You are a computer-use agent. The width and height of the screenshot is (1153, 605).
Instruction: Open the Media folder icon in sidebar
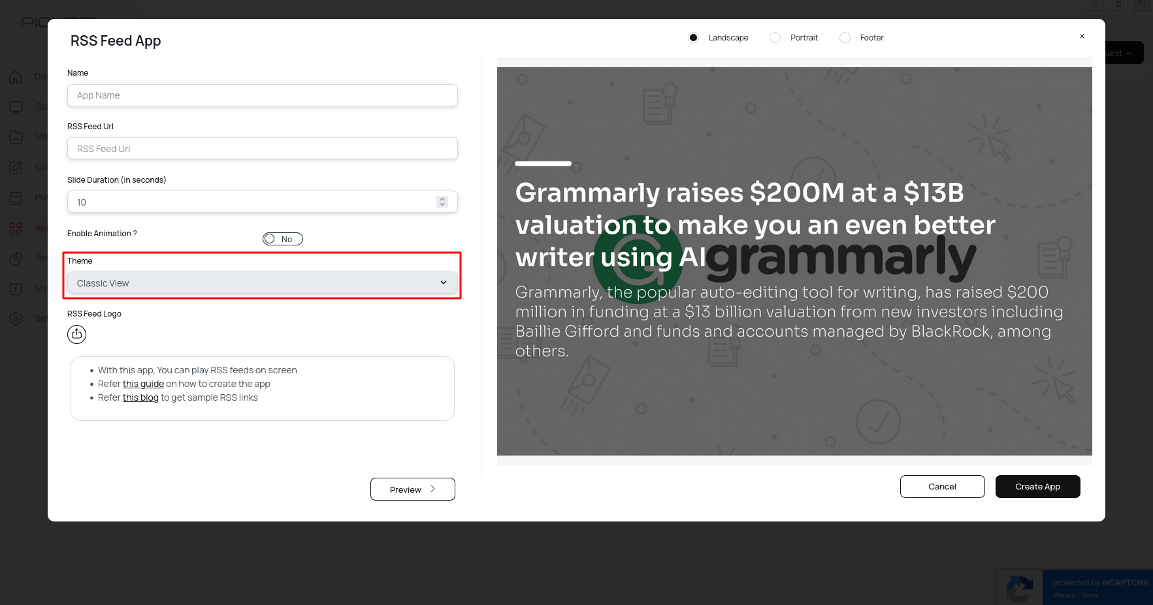[x=16, y=137]
